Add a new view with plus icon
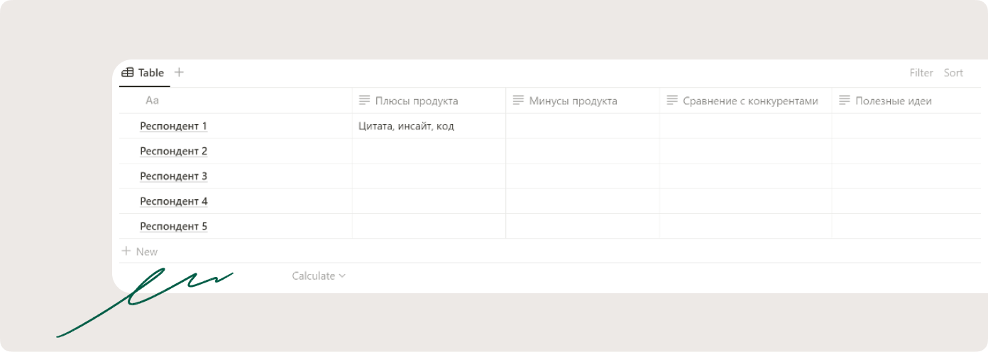The width and height of the screenshot is (988, 352). [179, 72]
